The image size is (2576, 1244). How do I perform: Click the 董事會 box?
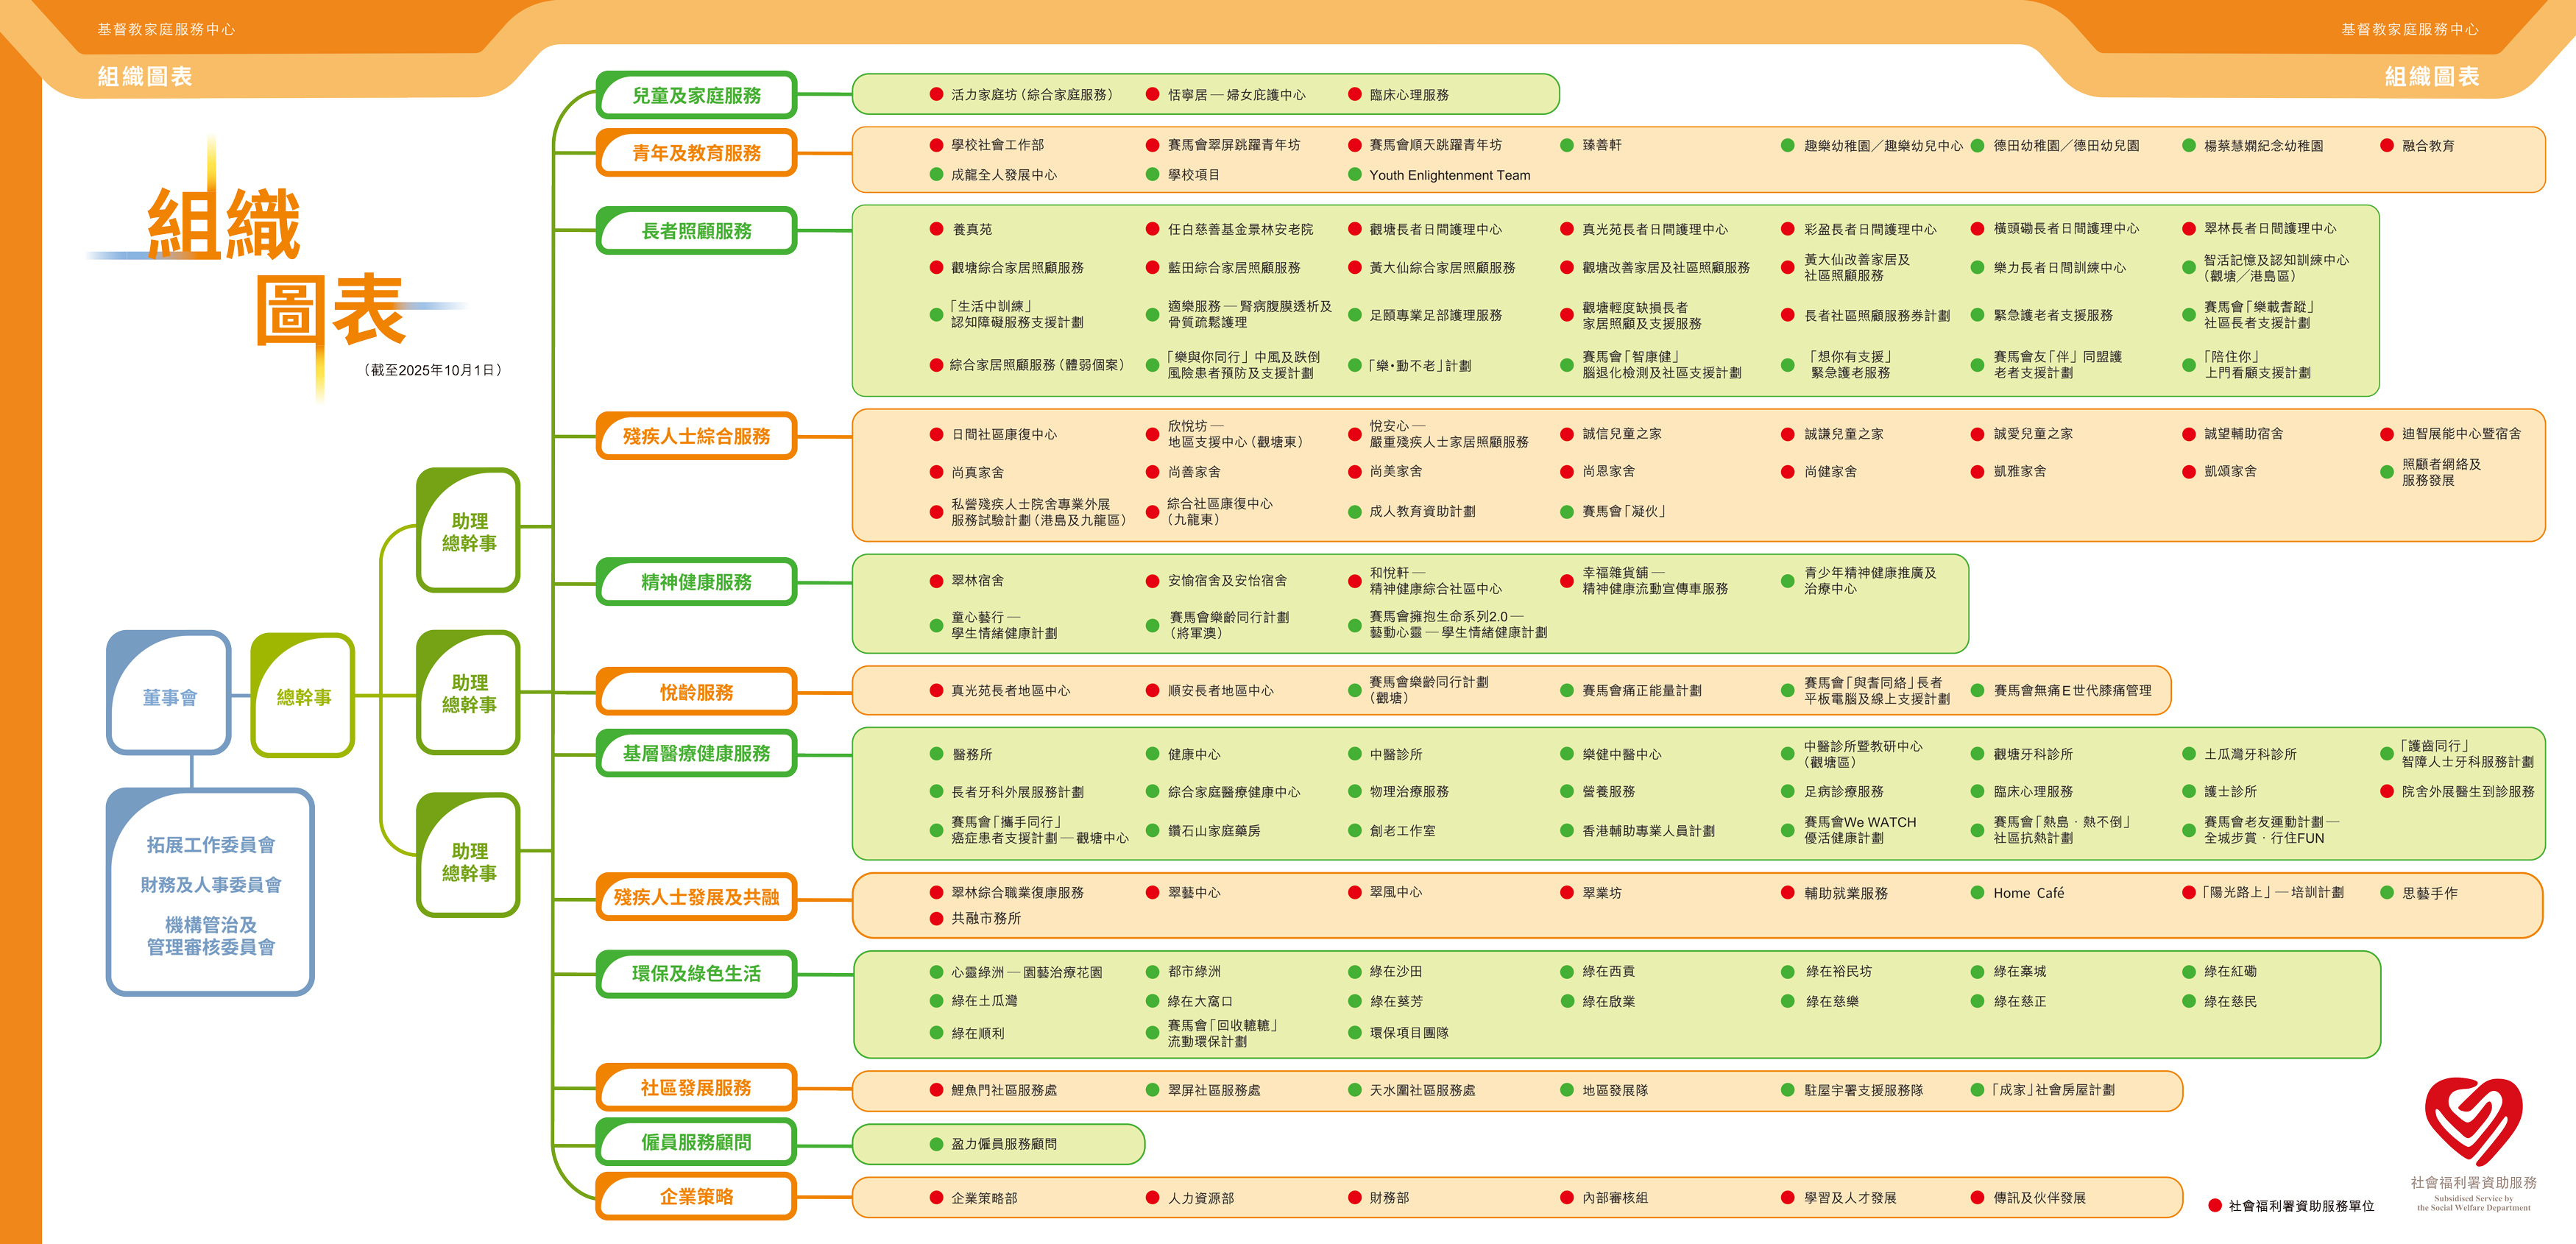pyautogui.click(x=169, y=697)
